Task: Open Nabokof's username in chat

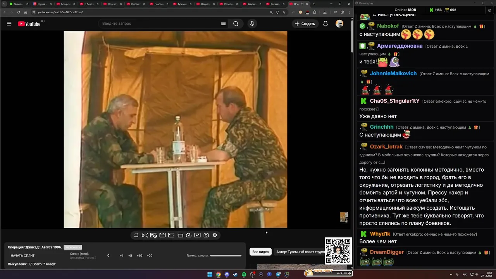Action: pyautogui.click(x=387, y=26)
